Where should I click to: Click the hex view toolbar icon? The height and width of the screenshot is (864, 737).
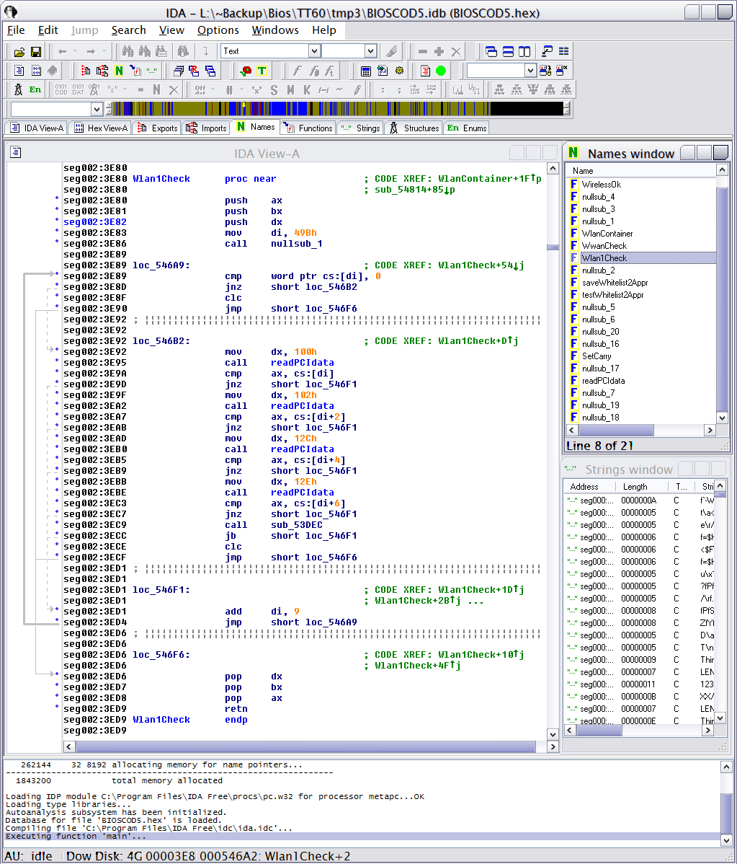[36, 71]
